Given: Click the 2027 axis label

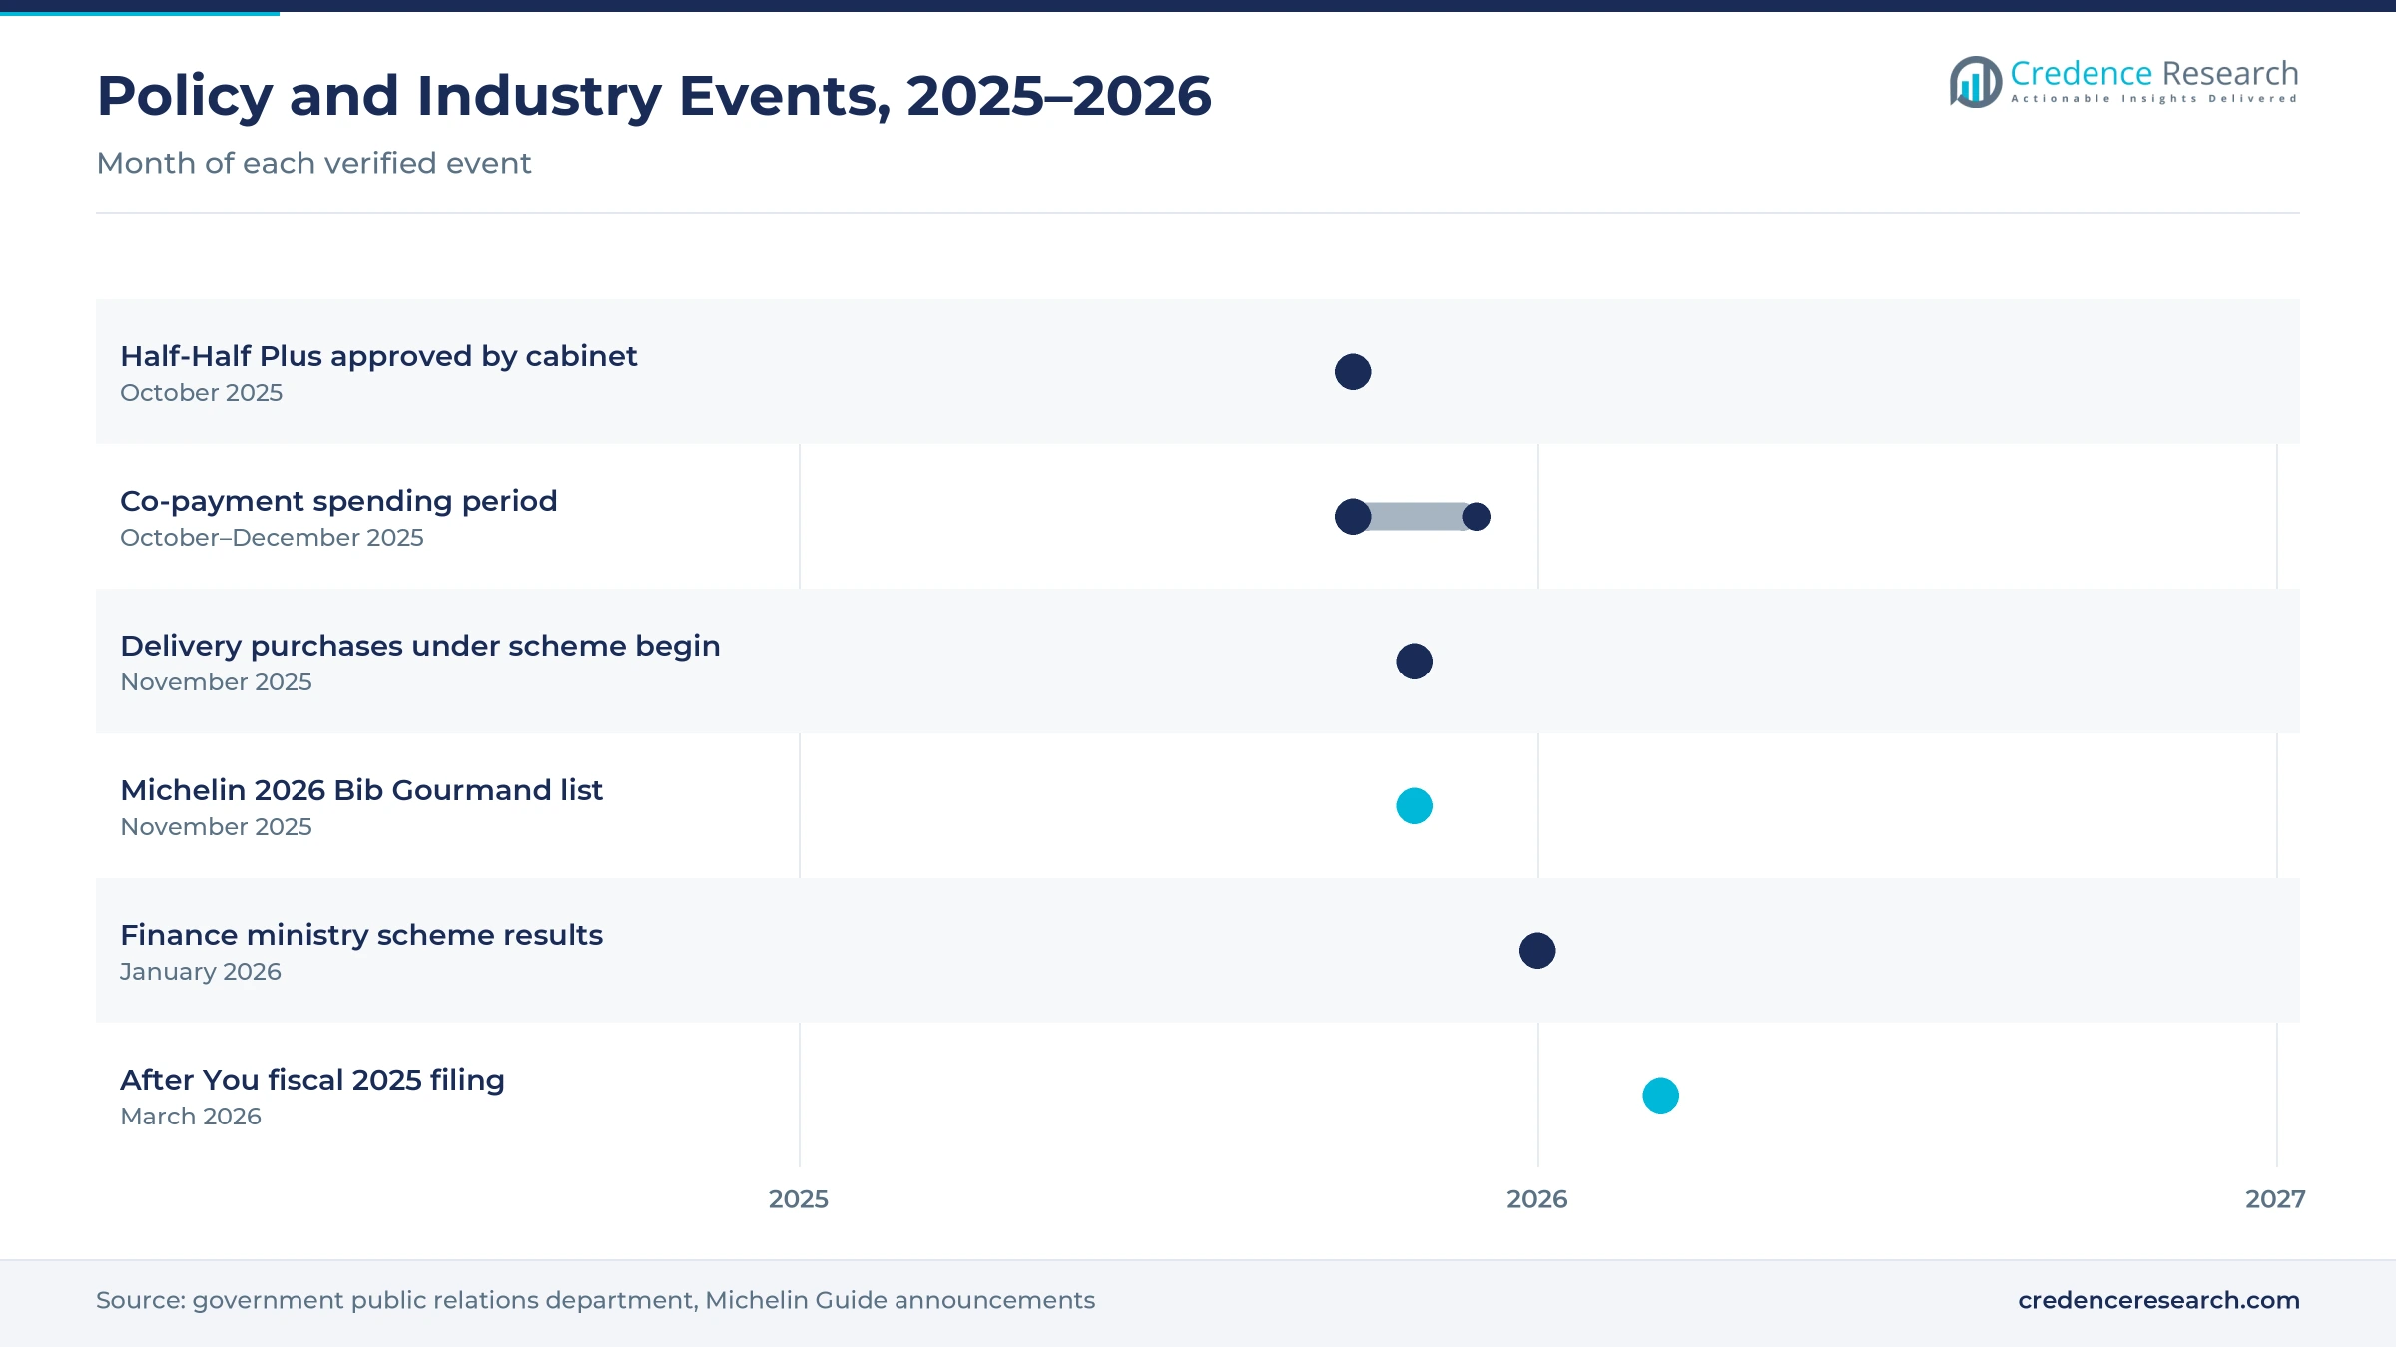Looking at the screenshot, I should 2275,1199.
